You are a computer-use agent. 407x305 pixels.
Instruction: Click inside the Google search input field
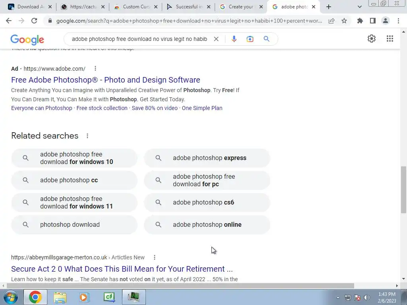click(x=140, y=39)
